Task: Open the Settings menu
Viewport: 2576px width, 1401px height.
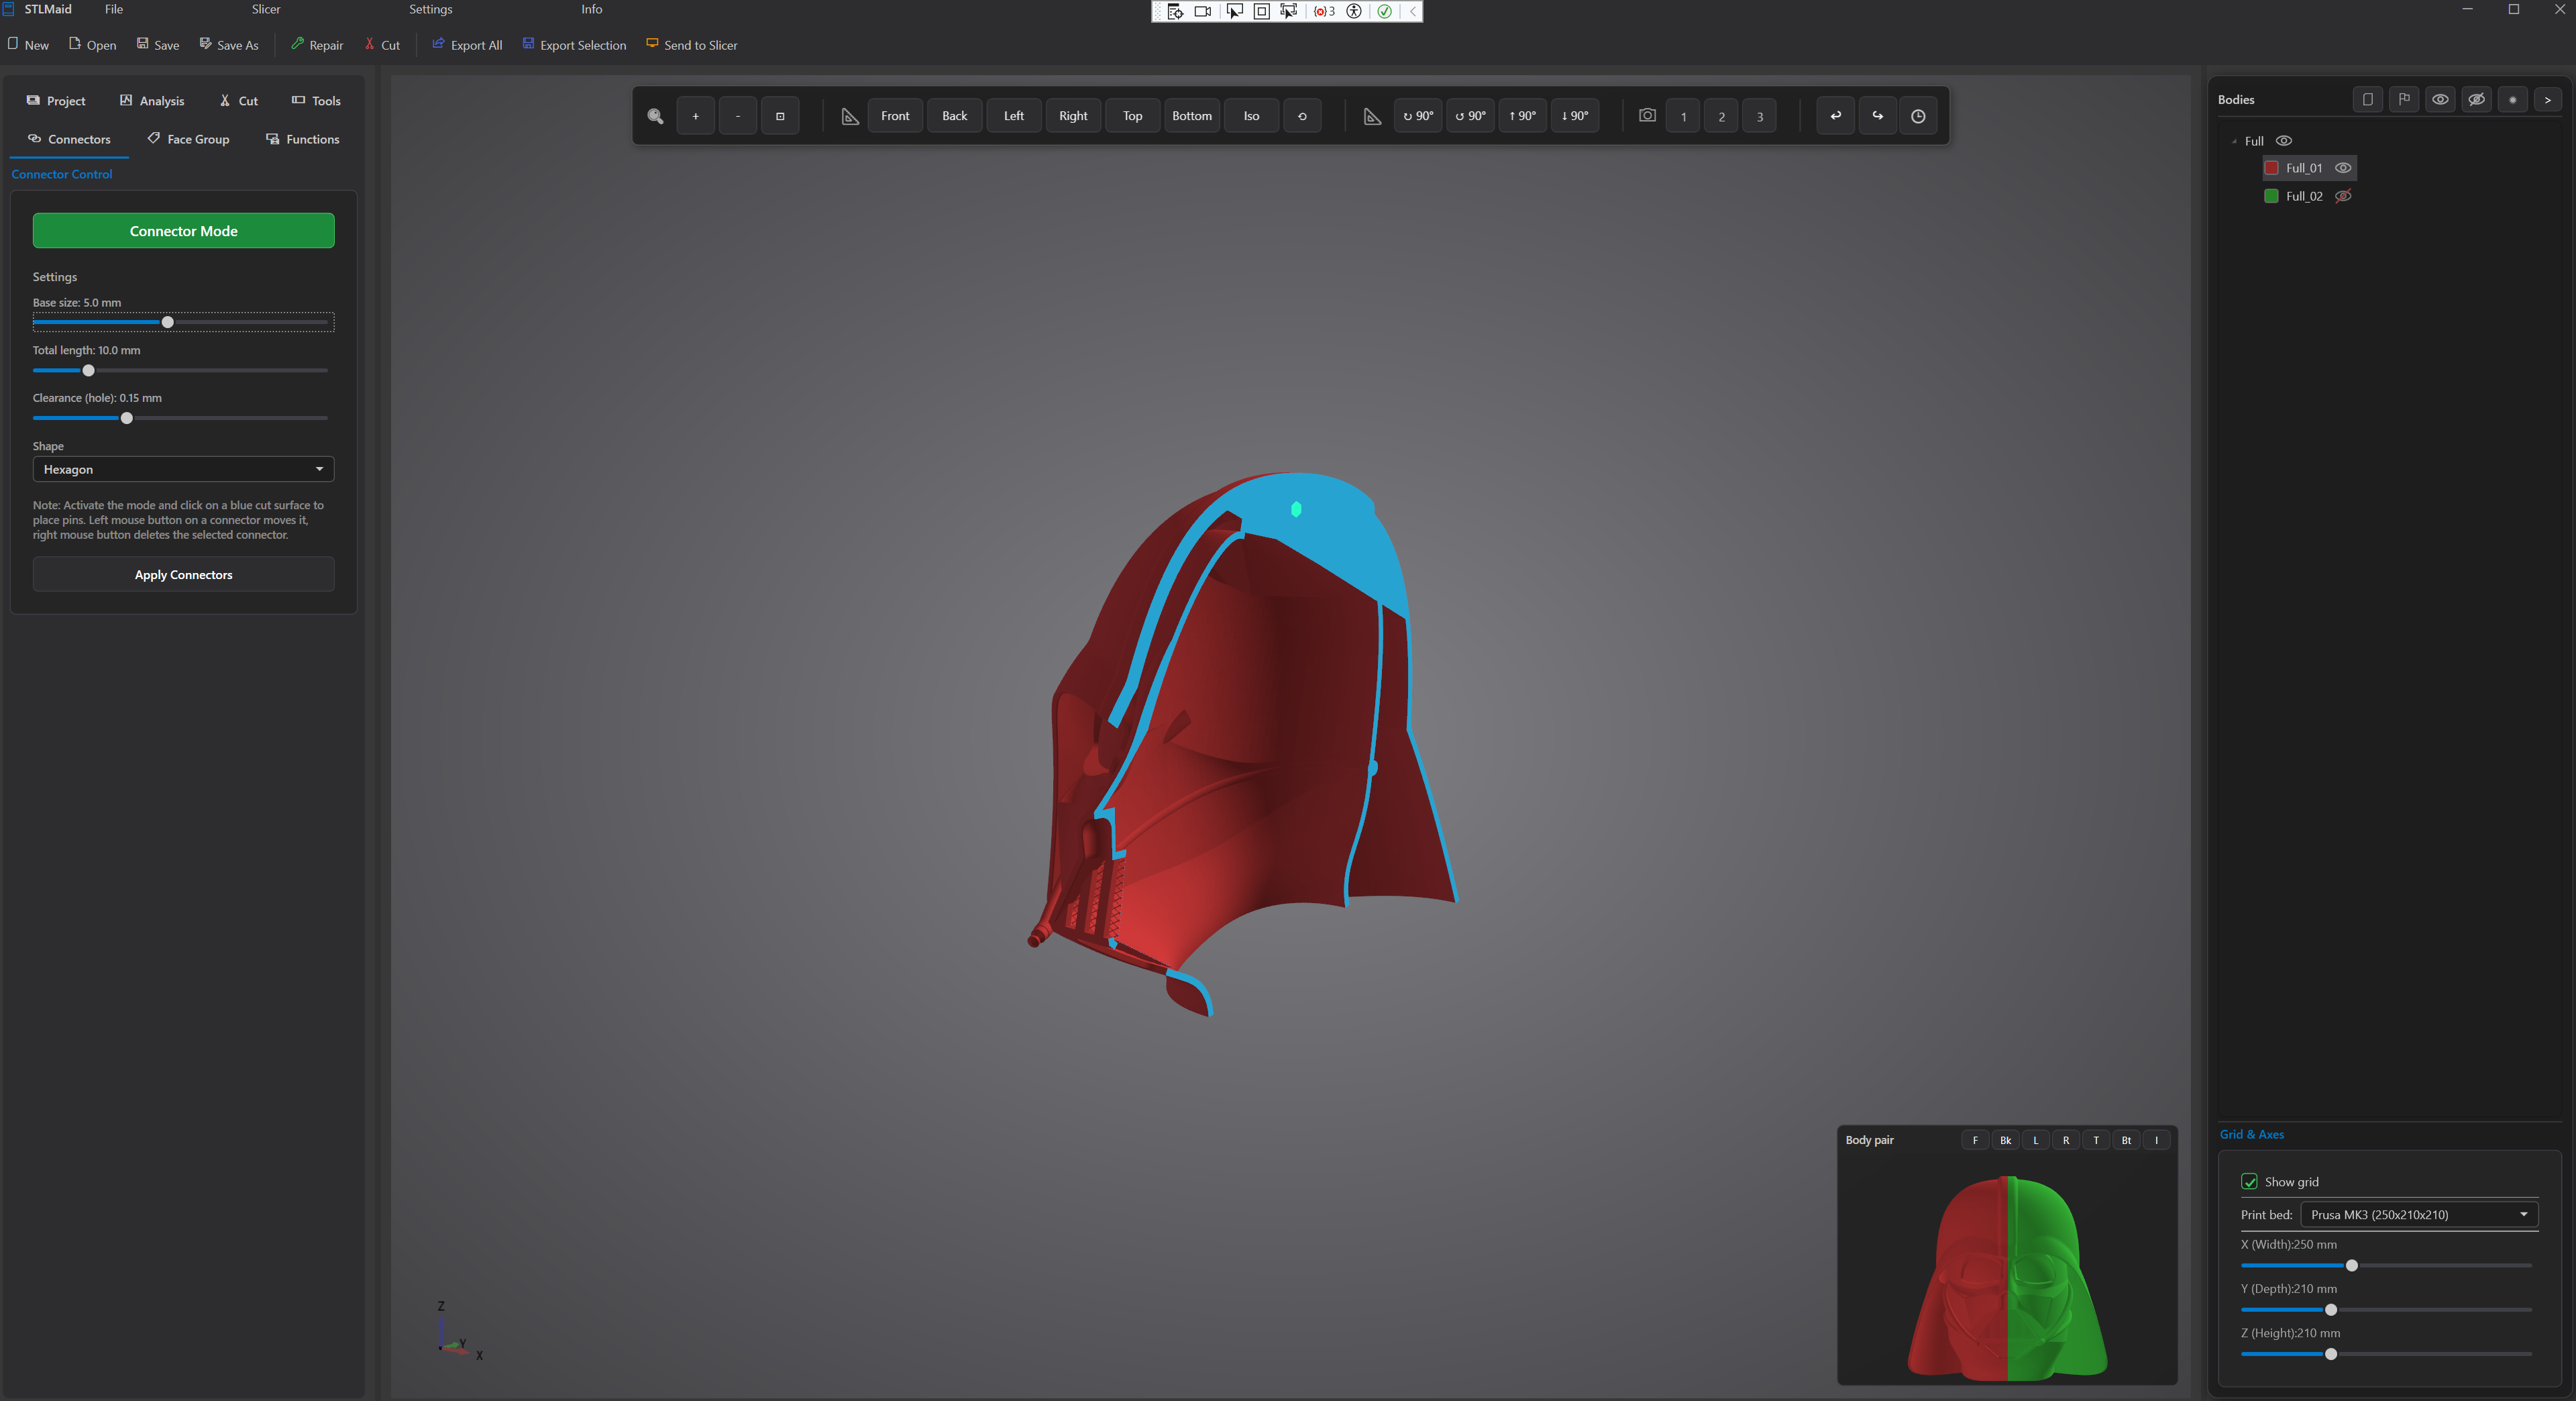Action: (431, 9)
